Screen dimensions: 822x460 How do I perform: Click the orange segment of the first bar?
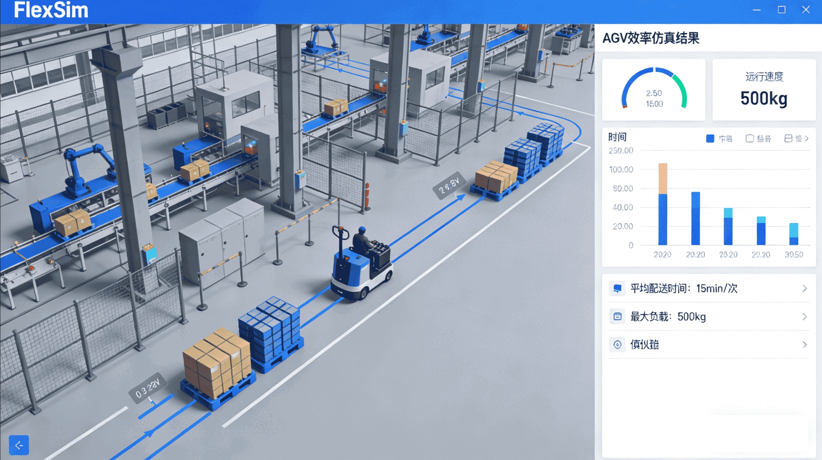point(663,178)
